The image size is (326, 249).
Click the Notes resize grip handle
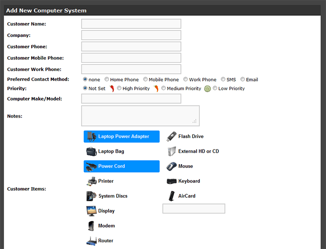click(195, 121)
